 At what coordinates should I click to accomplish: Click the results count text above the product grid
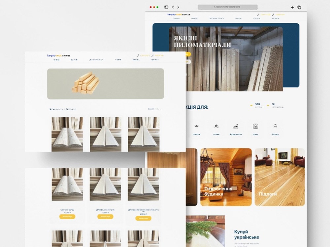[x=62, y=109]
